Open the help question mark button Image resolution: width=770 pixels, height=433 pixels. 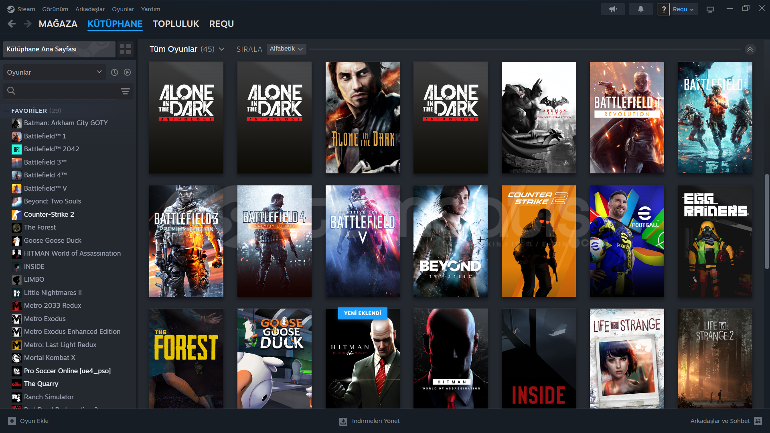[663, 9]
